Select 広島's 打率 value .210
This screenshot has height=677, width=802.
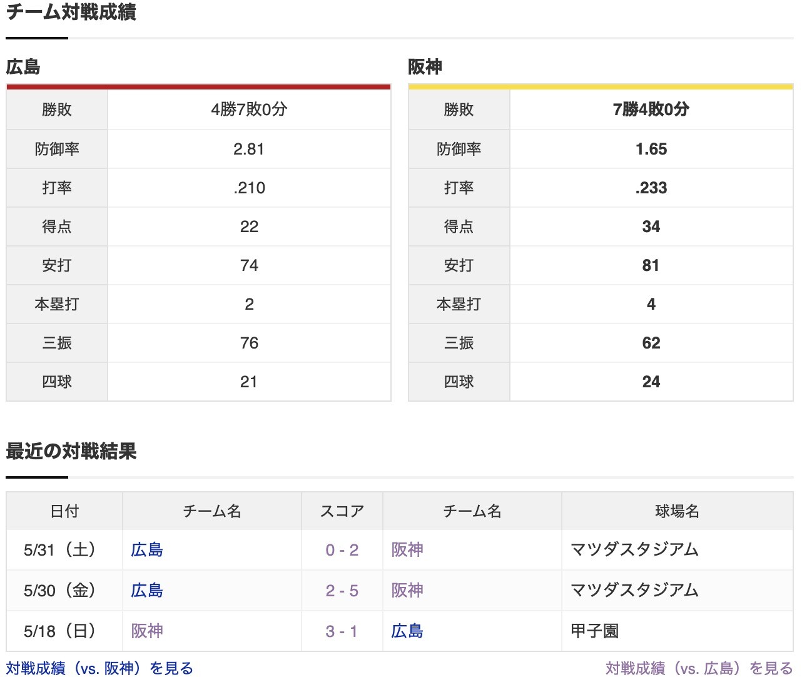(x=249, y=188)
